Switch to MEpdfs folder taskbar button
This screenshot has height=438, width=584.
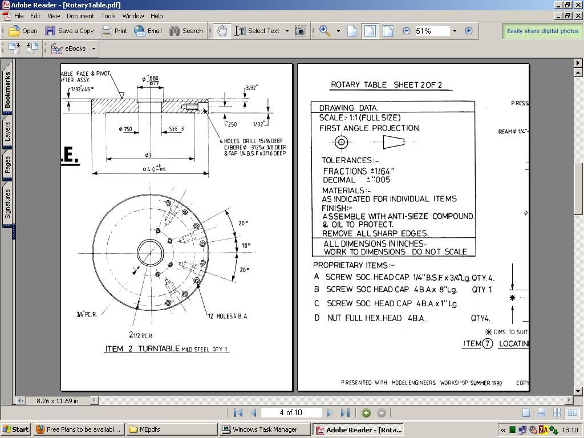(x=171, y=429)
